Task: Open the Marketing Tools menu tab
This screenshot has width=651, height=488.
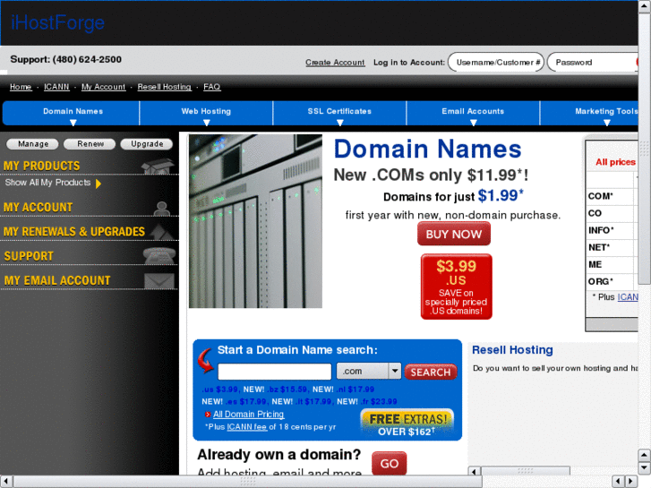Action: click(589, 113)
